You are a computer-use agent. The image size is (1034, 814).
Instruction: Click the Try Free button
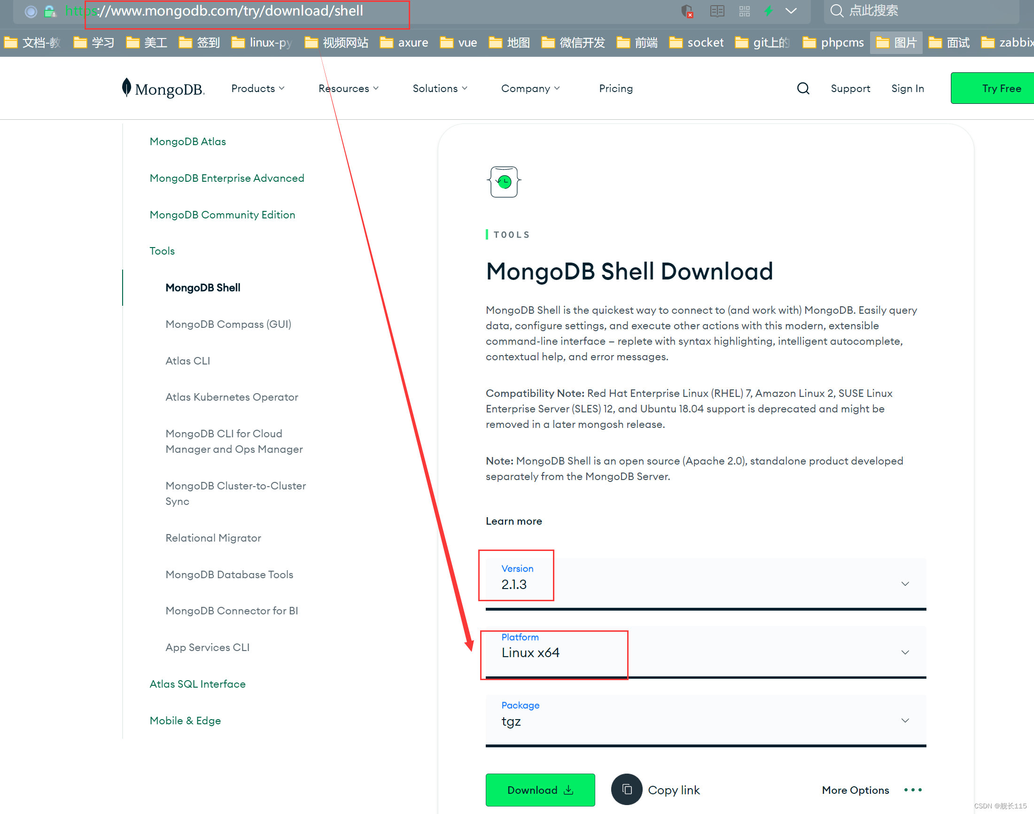point(1001,87)
